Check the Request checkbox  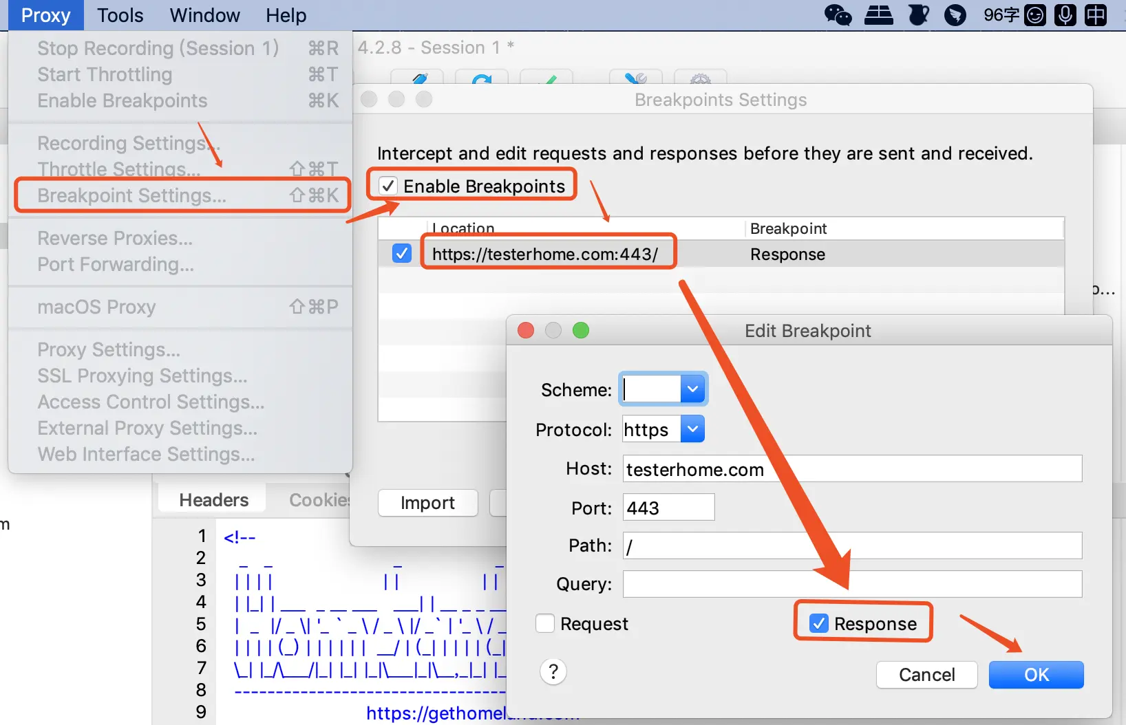tap(545, 623)
